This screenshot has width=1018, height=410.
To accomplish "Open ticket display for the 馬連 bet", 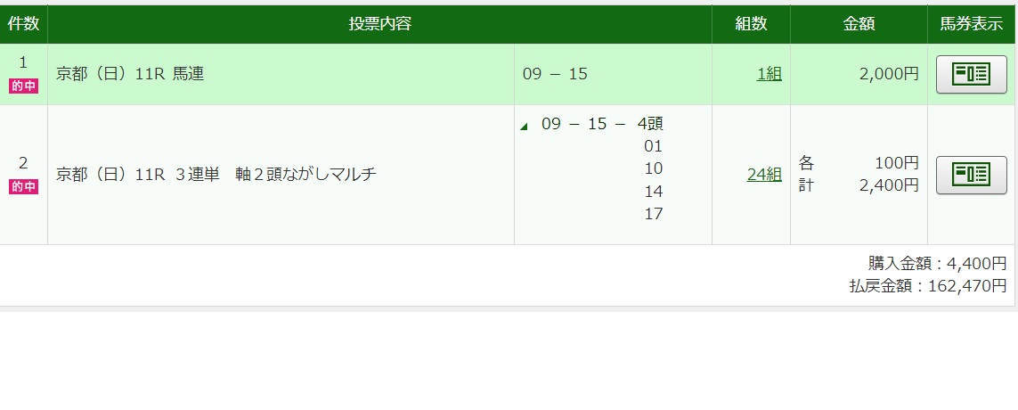I will coord(971,74).
